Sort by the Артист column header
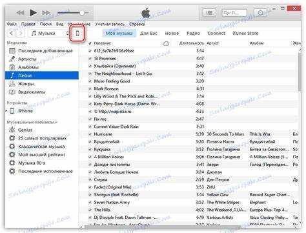Image resolution: width=306 pixels, height=233 pixels. click(212, 43)
